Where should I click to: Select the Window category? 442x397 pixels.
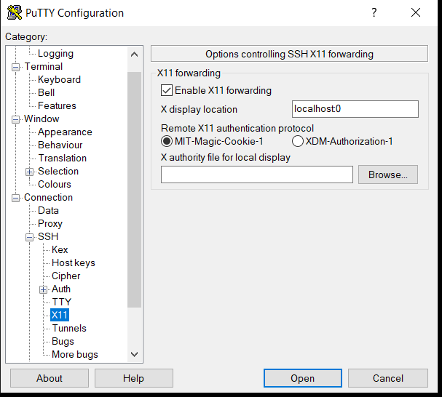coord(42,119)
